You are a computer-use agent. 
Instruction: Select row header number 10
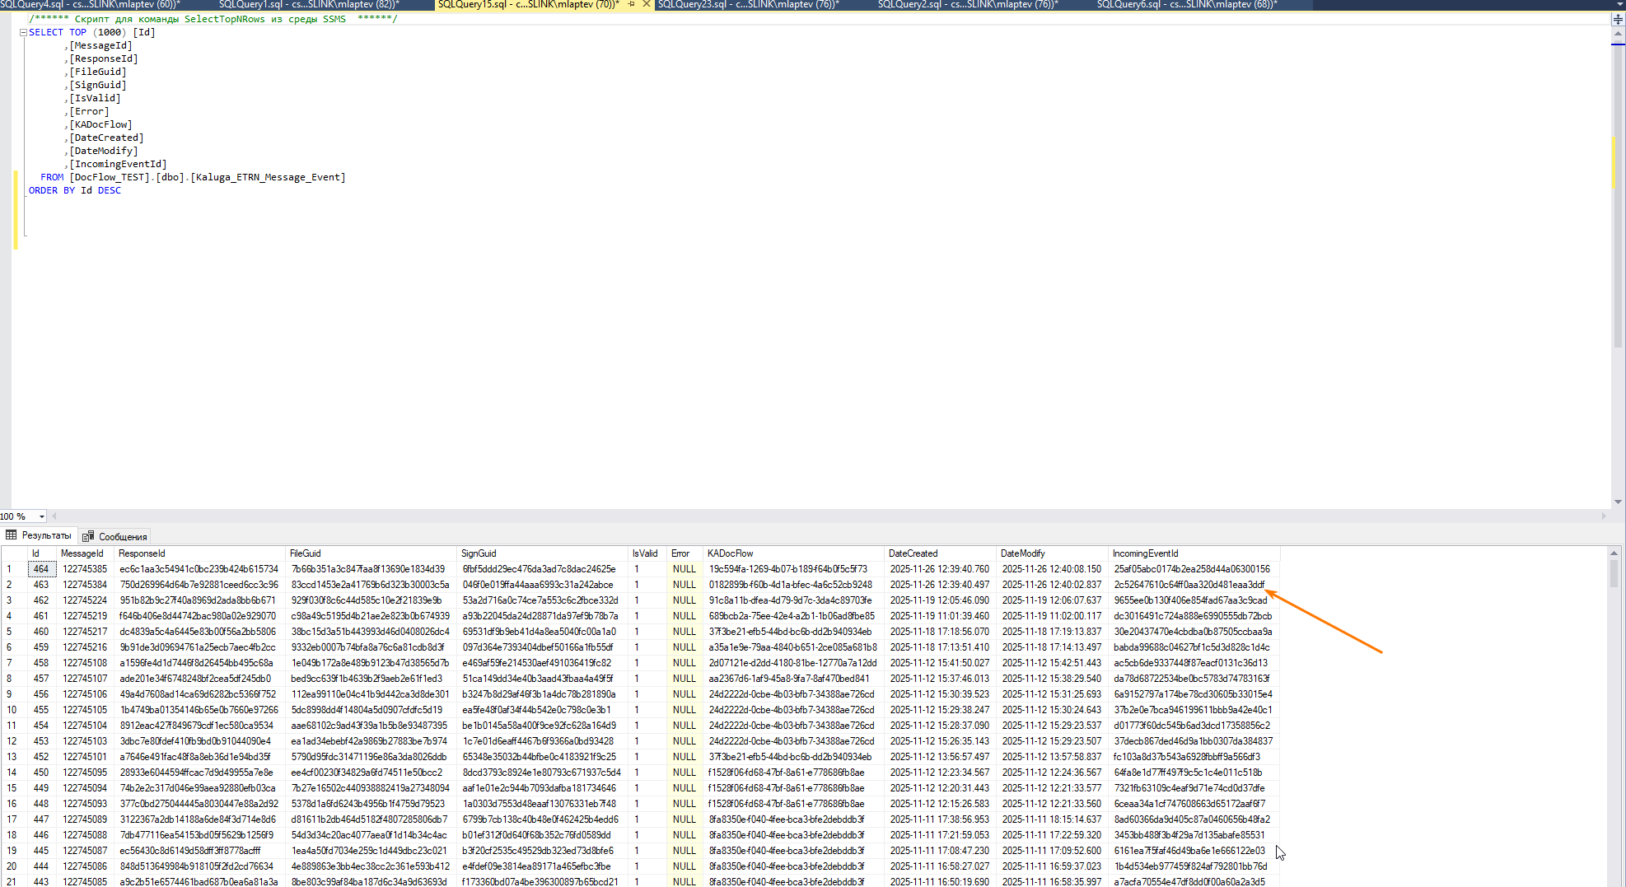click(13, 710)
